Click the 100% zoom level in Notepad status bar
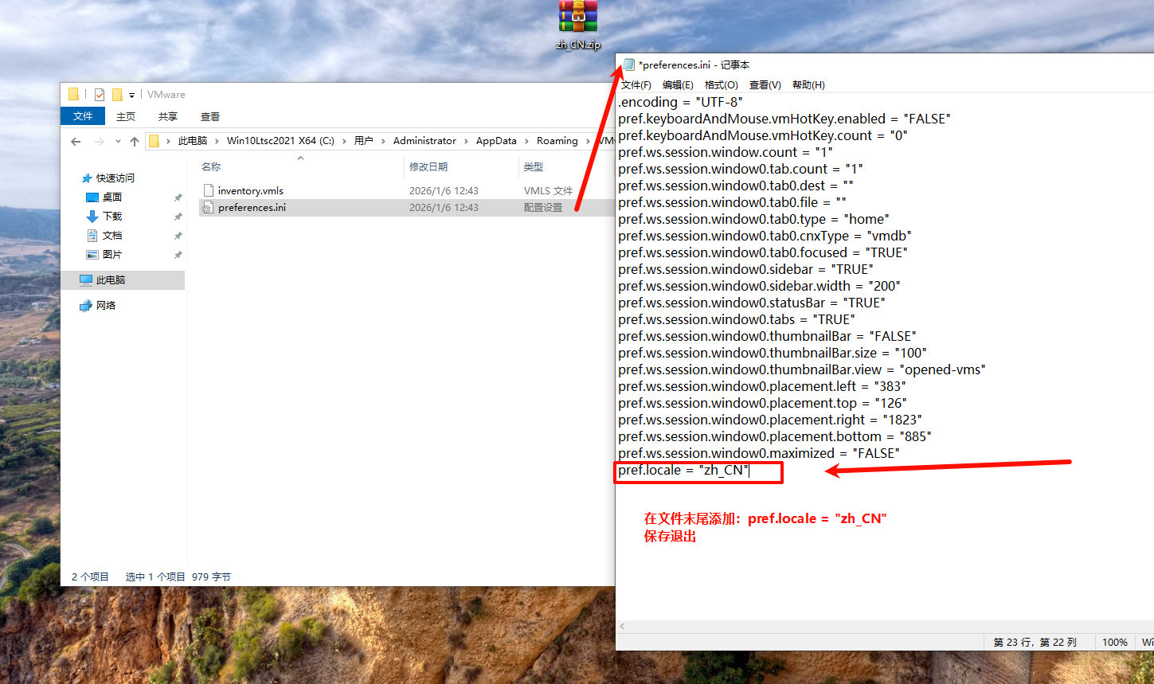 (1115, 643)
